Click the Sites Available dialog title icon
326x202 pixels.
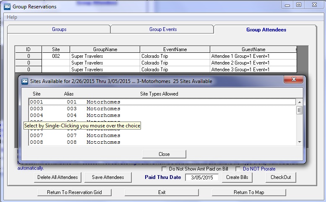[x=25, y=81]
